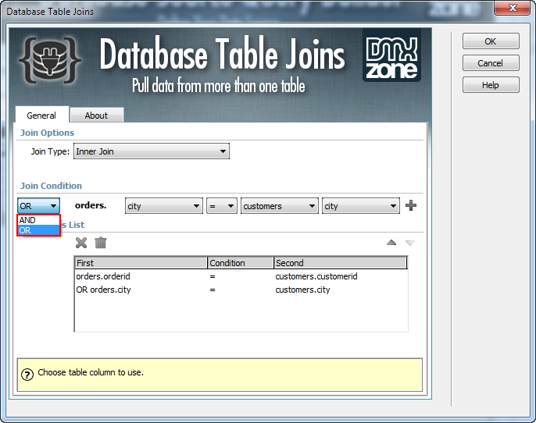Select the OR orders.city row

[241, 290]
